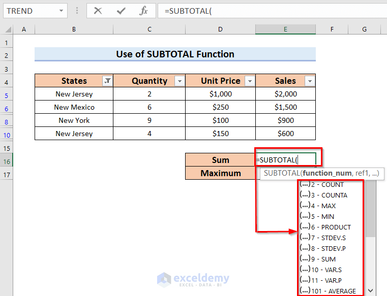387x296 pixels.
Task: Click the function list scroll down arrow
Action: [x=370, y=290]
